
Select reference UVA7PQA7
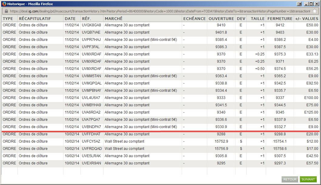pos(91,120)
